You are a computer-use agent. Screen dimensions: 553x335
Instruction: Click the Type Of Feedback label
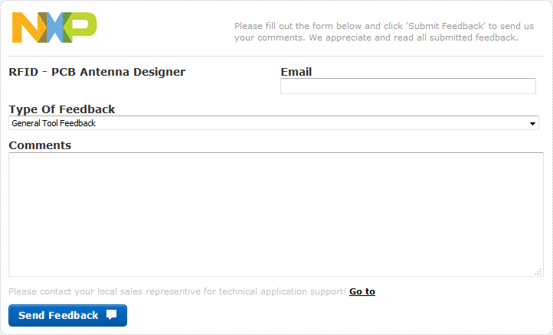point(62,109)
